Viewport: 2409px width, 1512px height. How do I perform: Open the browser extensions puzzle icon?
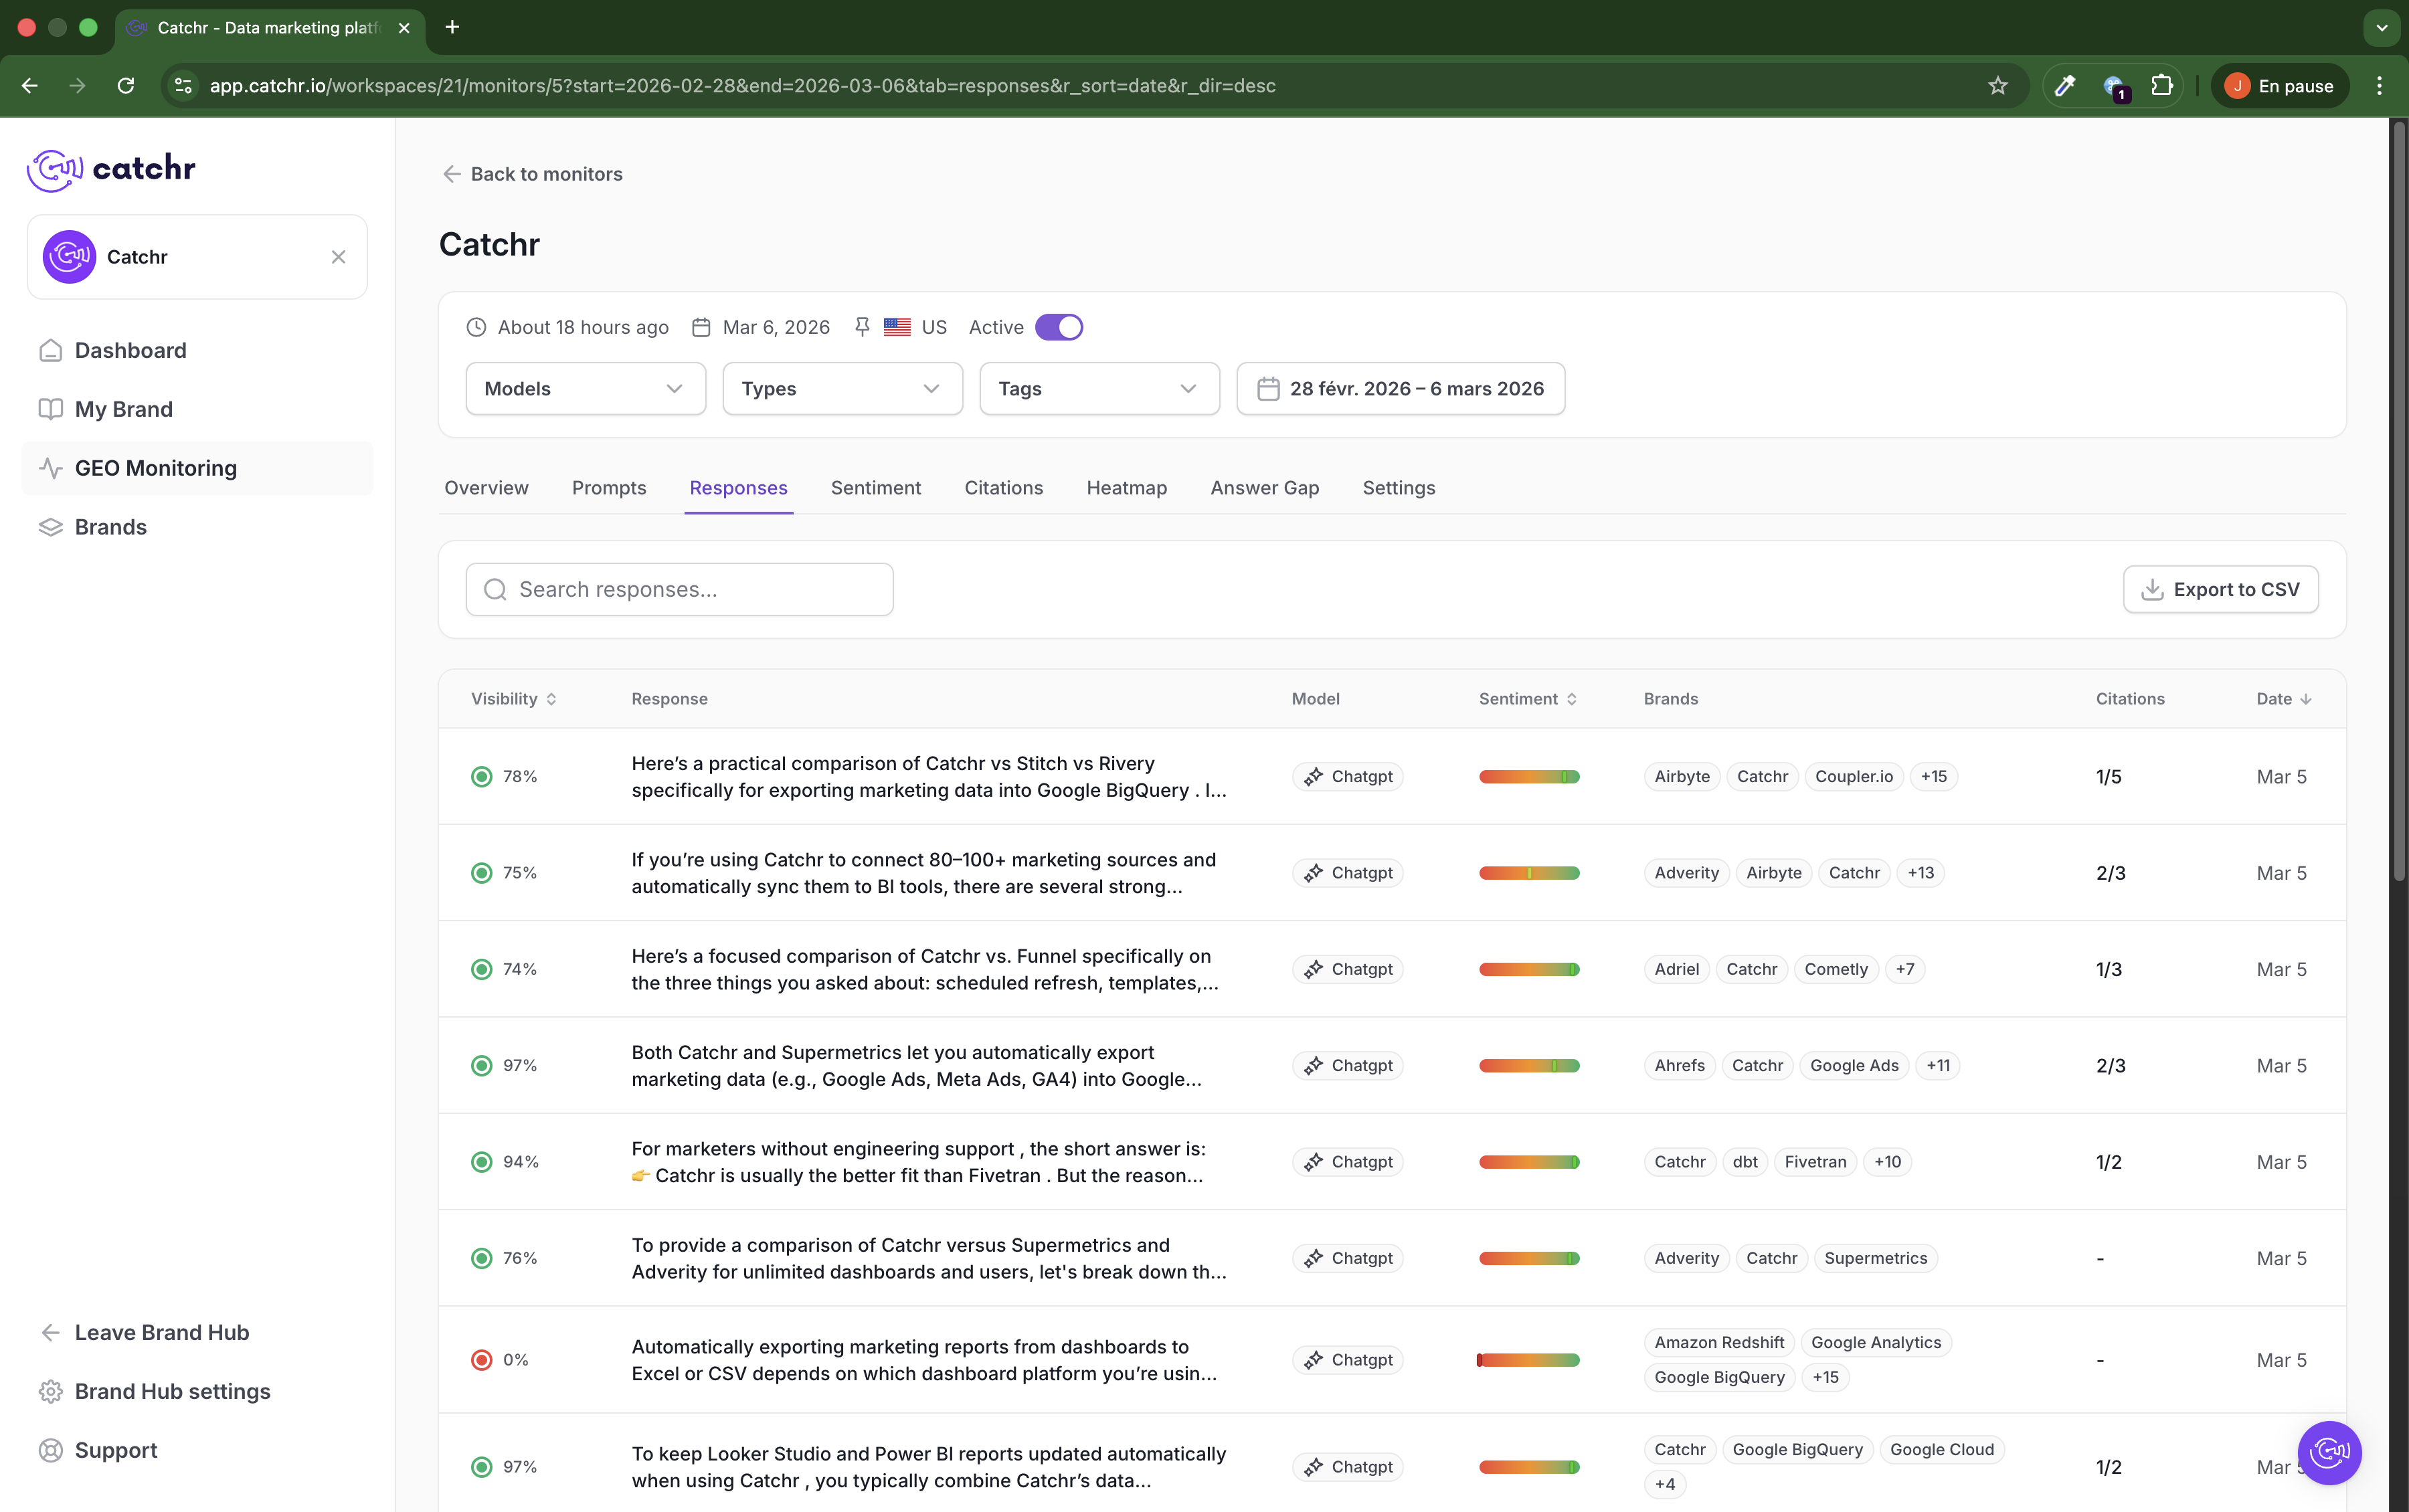pos(2162,86)
